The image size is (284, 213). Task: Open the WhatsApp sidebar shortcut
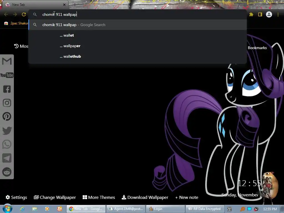(7, 144)
